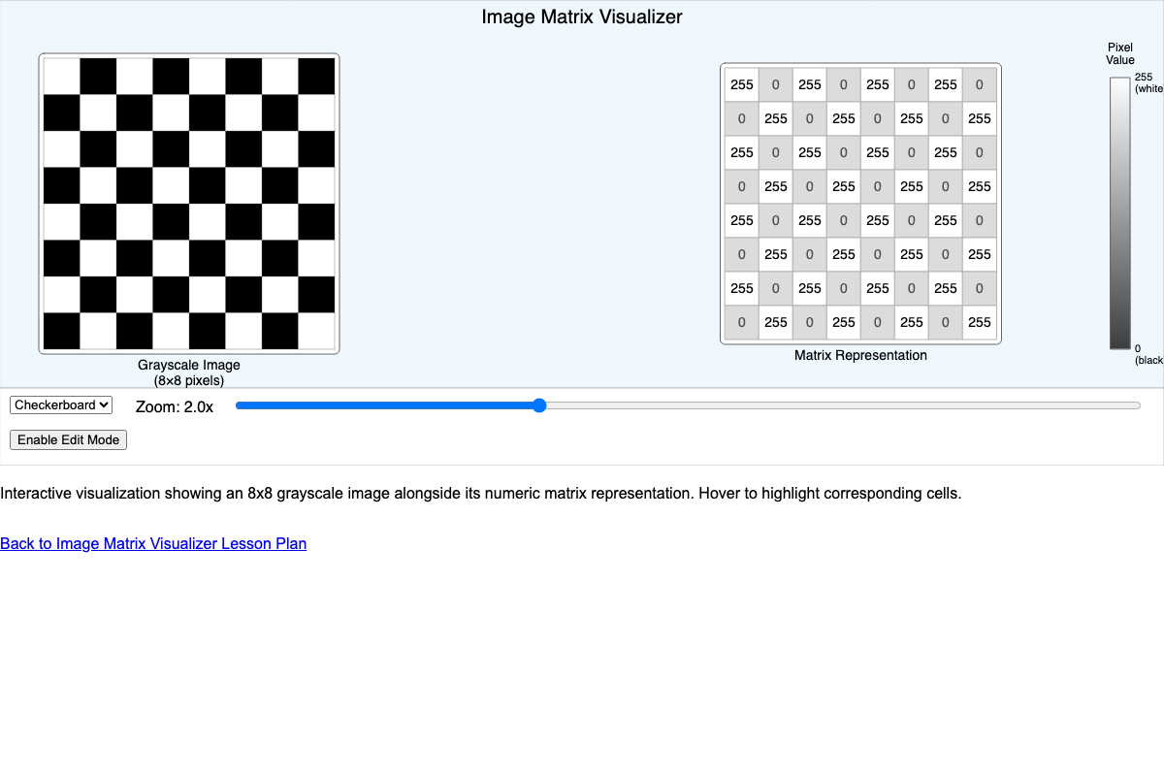Open the Image Matrix Visualizer Lesson Plan link
This screenshot has height=776, width=1164.
[x=152, y=543]
